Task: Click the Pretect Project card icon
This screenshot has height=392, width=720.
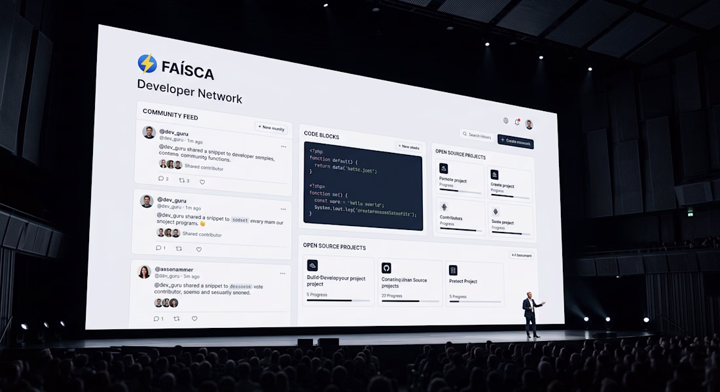Action: 453,270
